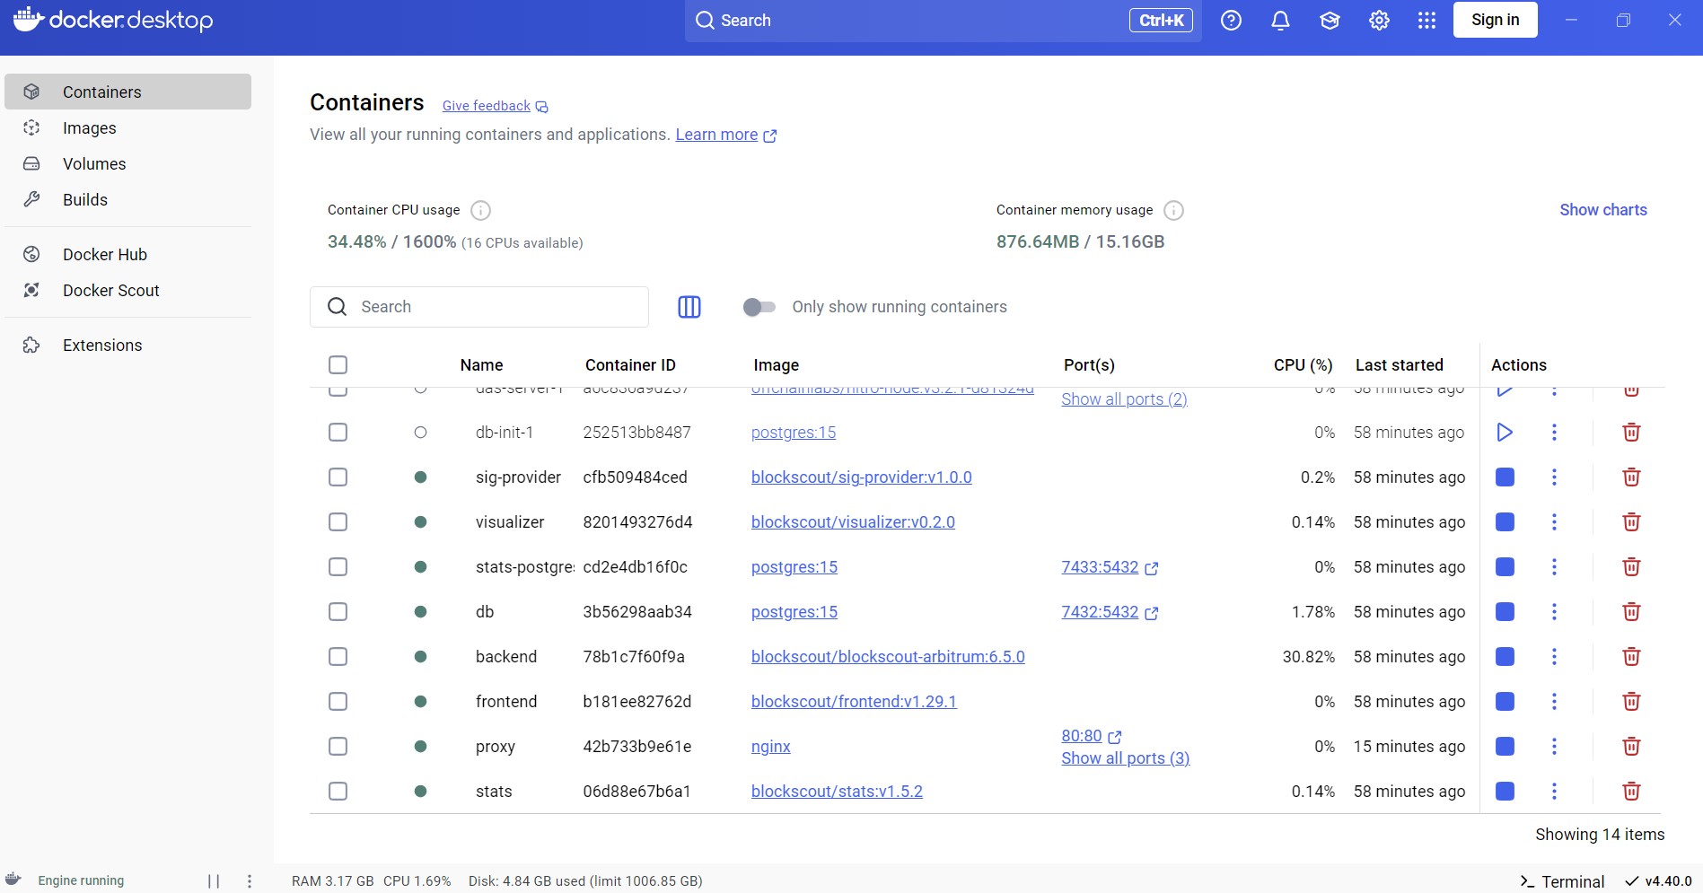Pause the Docker engine
Image resolution: width=1703 pixels, height=893 pixels.
pyautogui.click(x=214, y=881)
